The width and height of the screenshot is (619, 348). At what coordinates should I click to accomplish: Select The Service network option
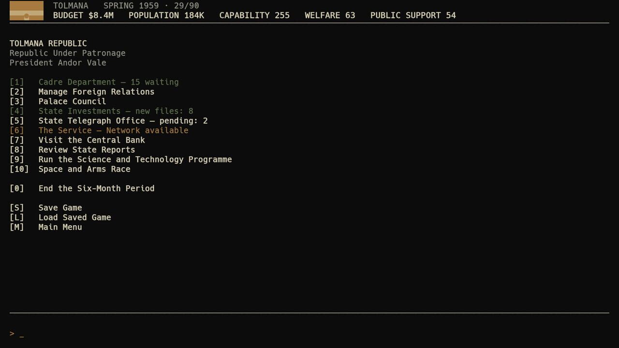tap(99, 130)
